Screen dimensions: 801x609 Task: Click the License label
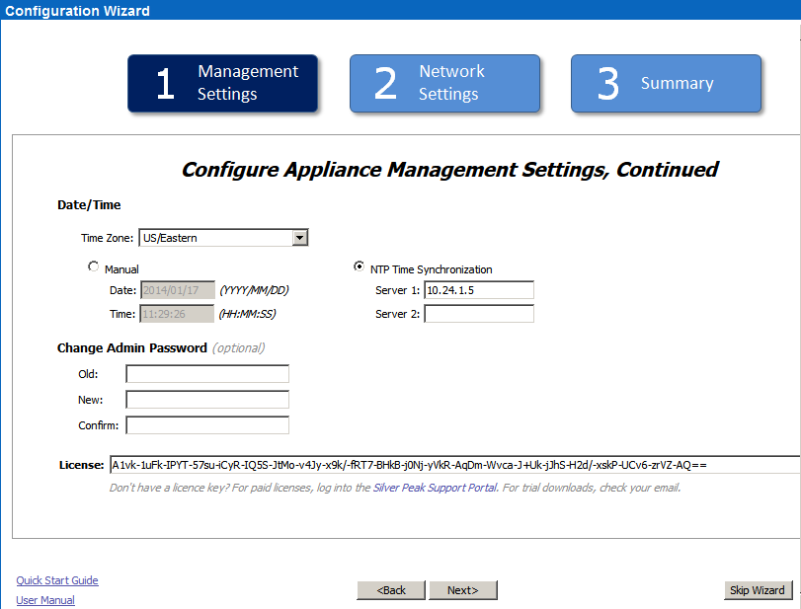[81, 465]
